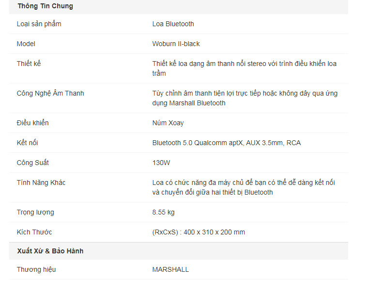Click the 8.55 kg weight value

tap(163, 212)
